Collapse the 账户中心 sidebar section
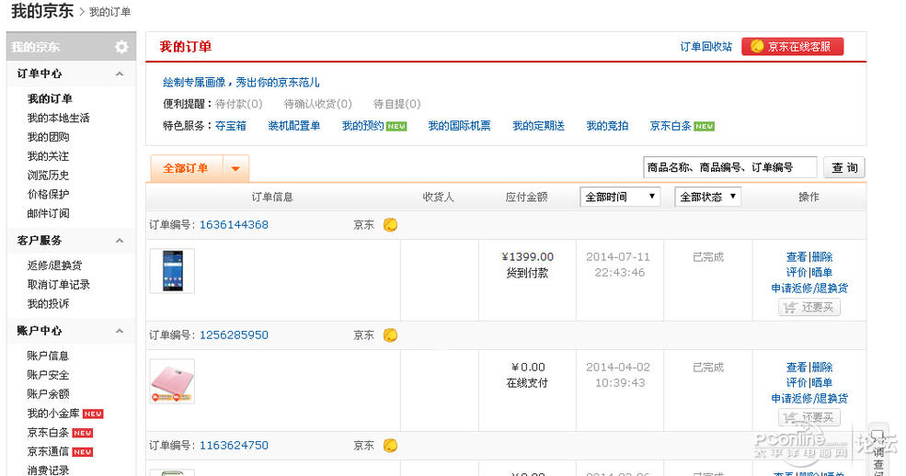Image resolution: width=906 pixels, height=476 pixels. pyautogui.click(x=120, y=331)
